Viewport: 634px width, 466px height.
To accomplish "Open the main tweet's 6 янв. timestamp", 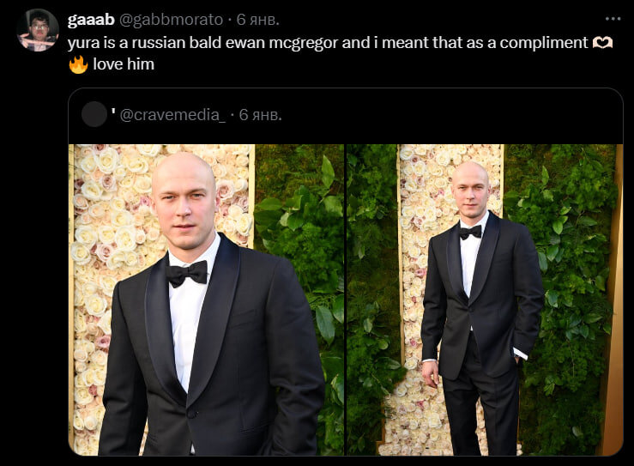I will [x=258, y=20].
